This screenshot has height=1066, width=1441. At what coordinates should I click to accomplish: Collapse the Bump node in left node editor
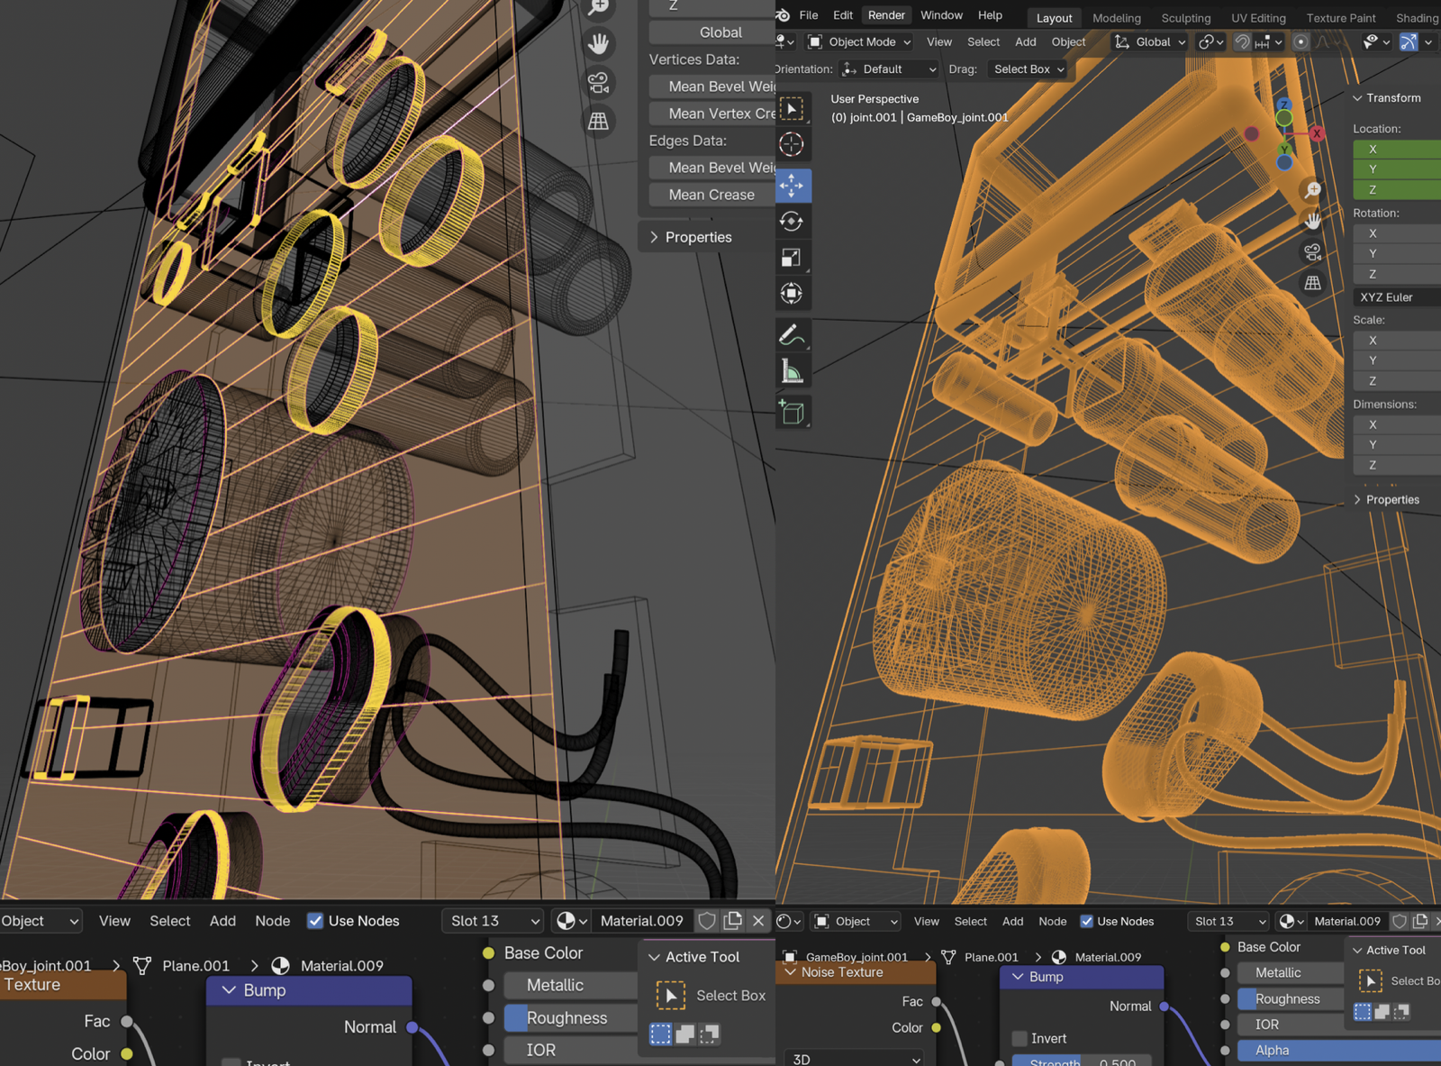(229, 990)
